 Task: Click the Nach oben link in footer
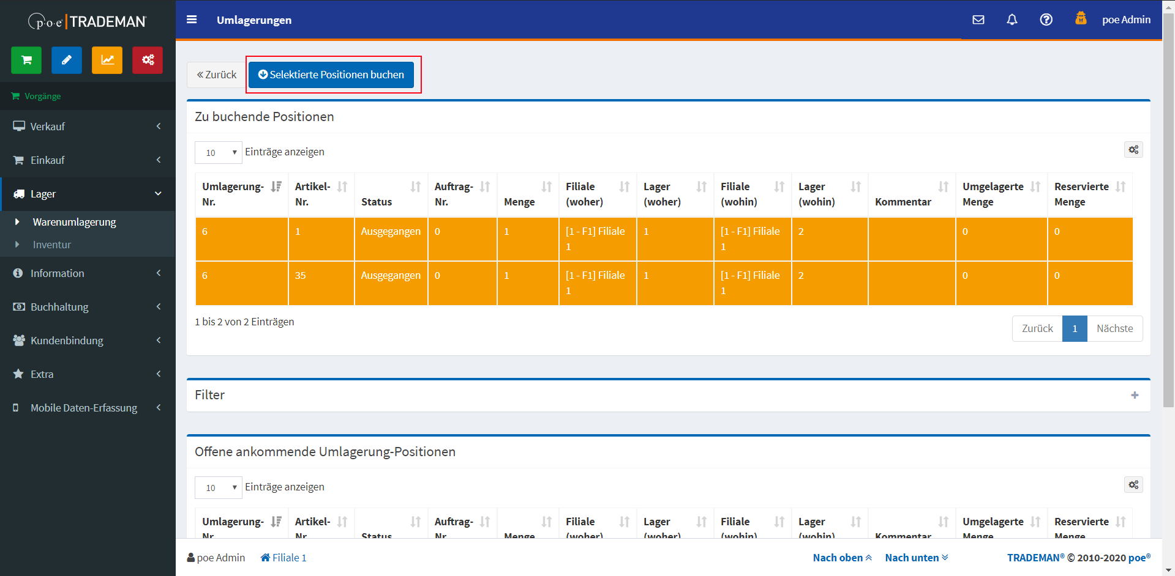[x=842, y=558]
